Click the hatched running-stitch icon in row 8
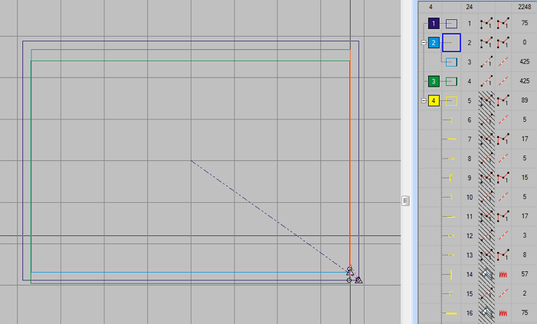This screenshot has height=324, width=537. click(486, 159)
